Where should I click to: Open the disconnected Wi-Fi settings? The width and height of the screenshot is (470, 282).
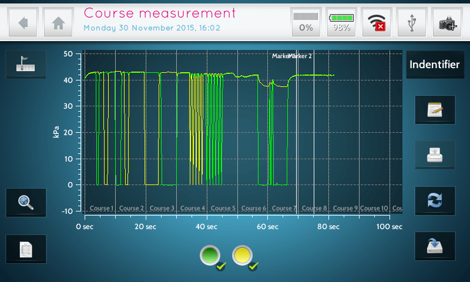pyautogui.click(x=376, y=22)
